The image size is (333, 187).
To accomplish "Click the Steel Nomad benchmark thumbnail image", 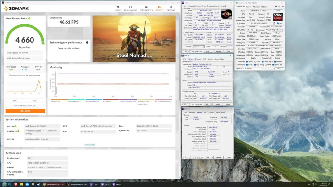I will pos(134,39).
